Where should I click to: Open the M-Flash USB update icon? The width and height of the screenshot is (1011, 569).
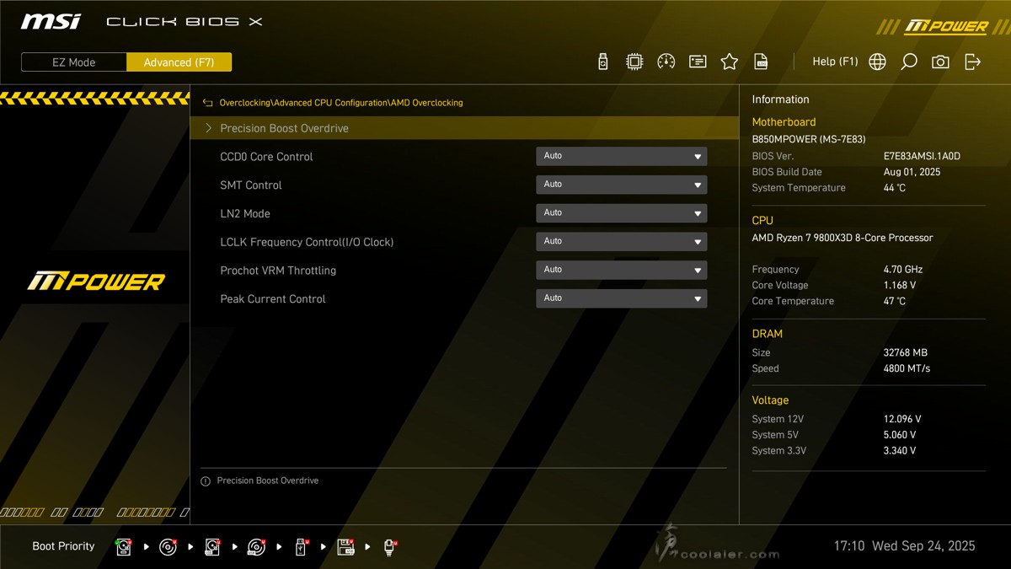click(602, 62)
